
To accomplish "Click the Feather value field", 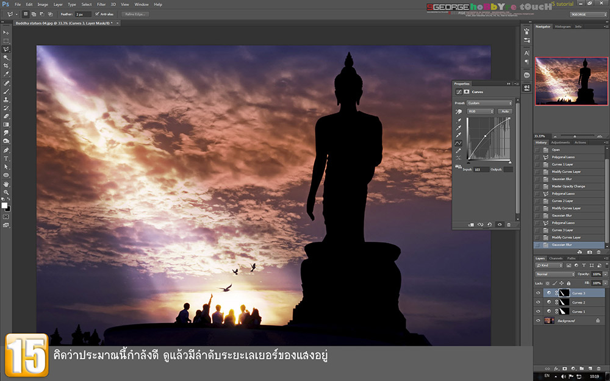I will pyautogui.click(x=83, y=15).
